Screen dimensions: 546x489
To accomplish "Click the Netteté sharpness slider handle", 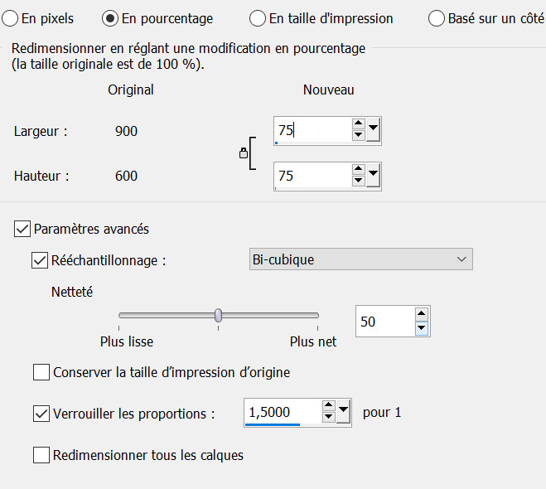I will (x=218, y=315).
